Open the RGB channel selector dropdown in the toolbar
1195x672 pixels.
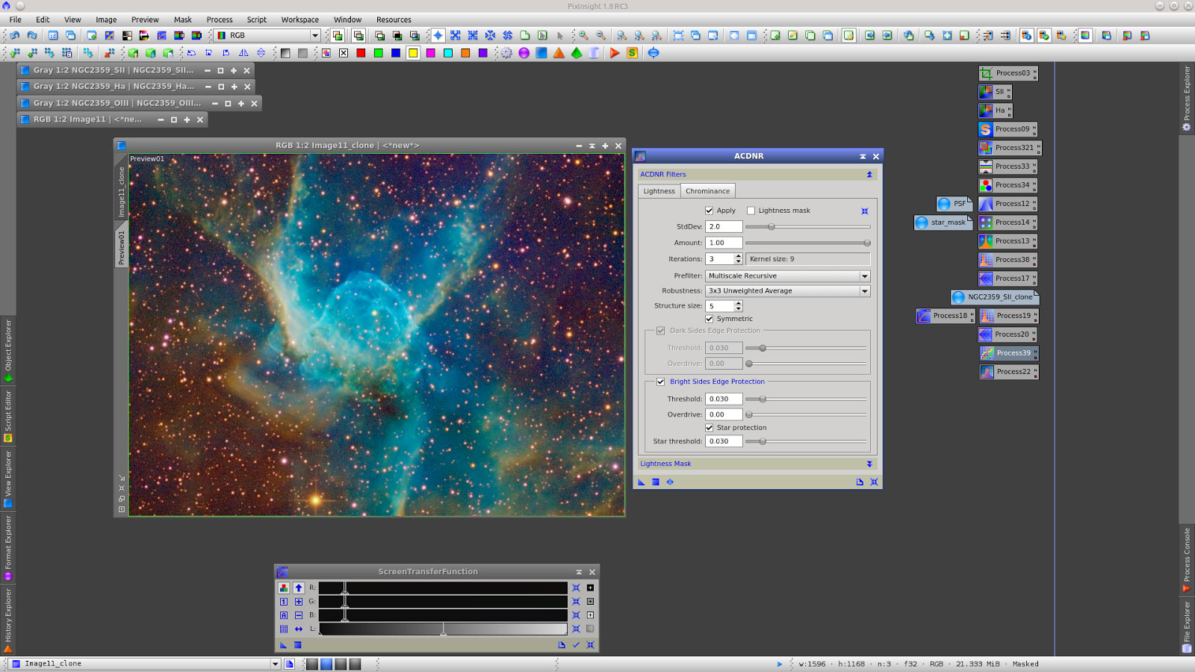pyautogui.click(x=267, y=35)
